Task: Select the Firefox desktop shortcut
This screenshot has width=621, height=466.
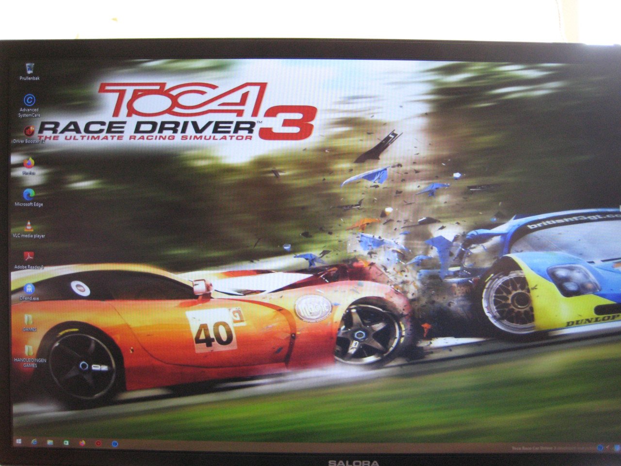Action: coord(29,166)
